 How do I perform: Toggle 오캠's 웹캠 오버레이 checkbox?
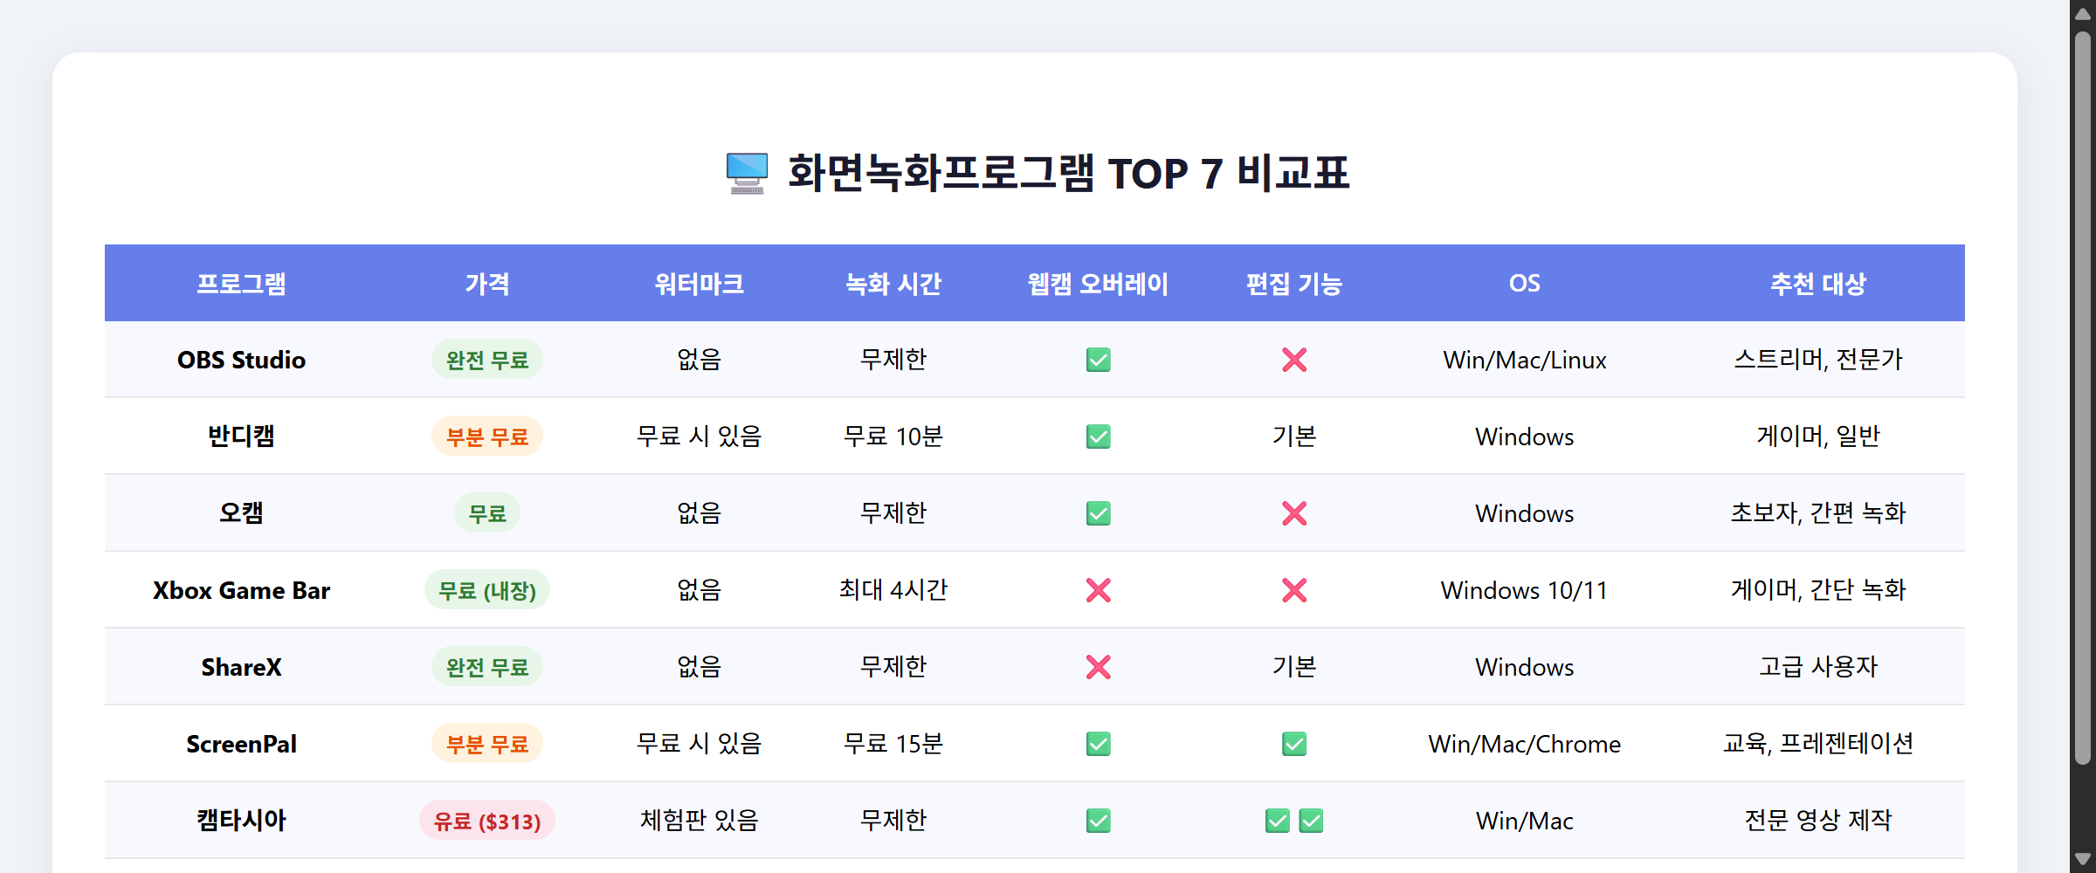coord(1098,513)
